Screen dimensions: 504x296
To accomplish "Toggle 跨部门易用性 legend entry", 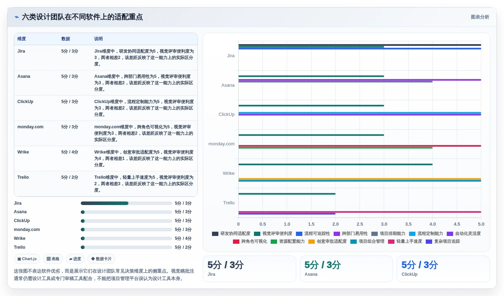I will tap(351, 233).
